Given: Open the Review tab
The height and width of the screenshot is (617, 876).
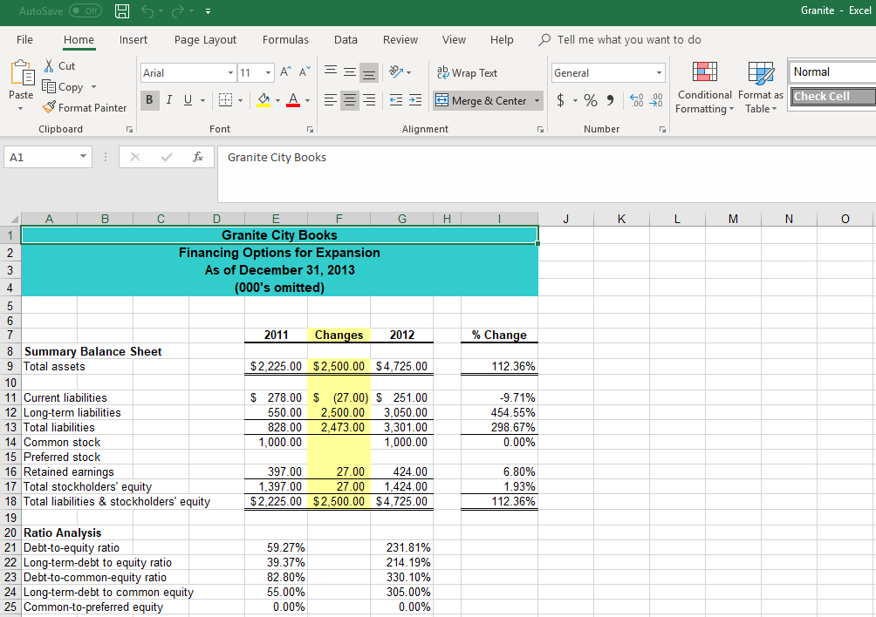Looking at the screenshot, I should pyautogui.click(x=400, y=39).
